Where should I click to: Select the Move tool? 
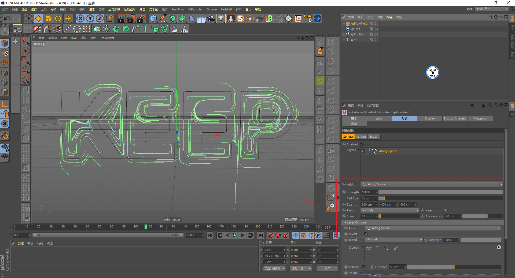(39, 18)
